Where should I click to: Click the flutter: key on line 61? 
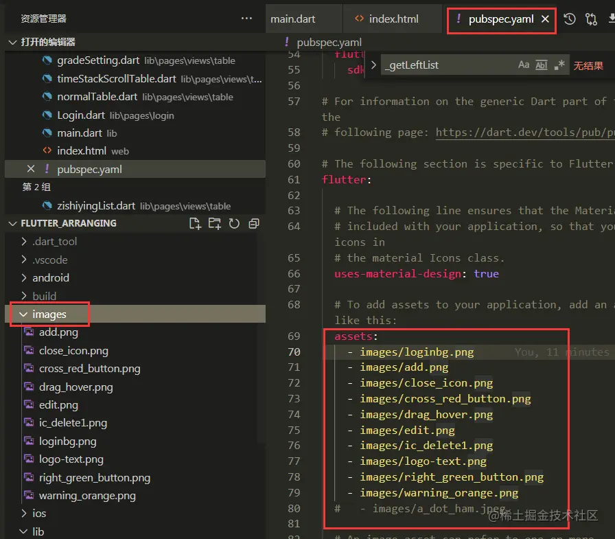(346, 180)
